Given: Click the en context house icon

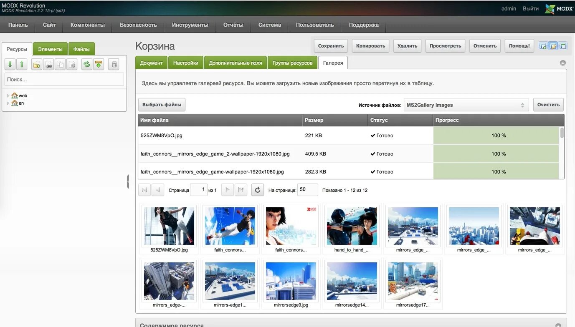Looking at the screenshot, I should point(15,103).
